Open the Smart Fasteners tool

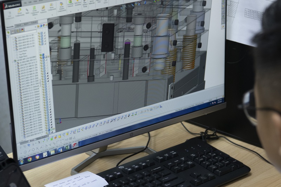point(43,9)
